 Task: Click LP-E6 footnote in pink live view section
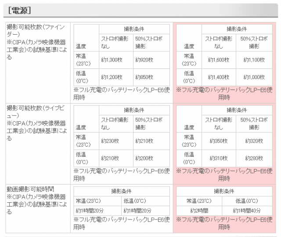[224, 175]
